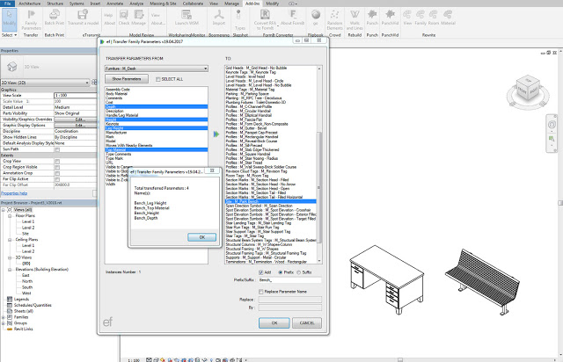563x362 pixels.
Task: Open the Collaborate ribbon tab
Action: [x=193, y=4]
